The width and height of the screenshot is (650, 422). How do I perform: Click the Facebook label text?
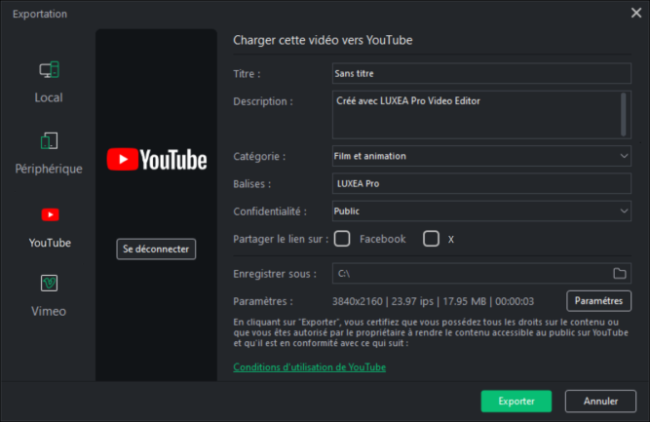point(383,239)
